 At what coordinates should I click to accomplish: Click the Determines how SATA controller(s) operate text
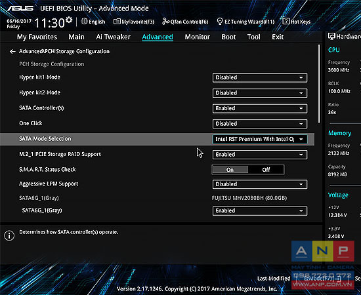[x=69, y=232]
